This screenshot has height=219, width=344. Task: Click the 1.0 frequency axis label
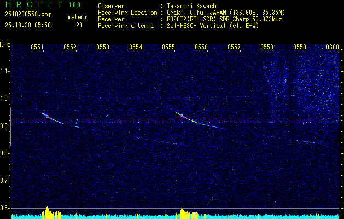pos(5,99)
